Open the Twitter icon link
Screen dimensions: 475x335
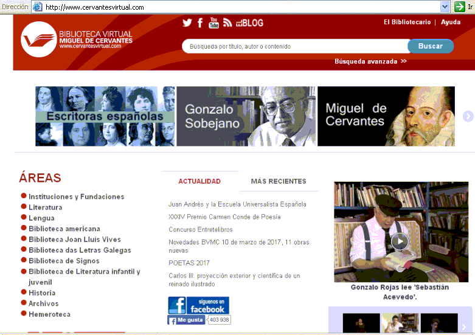(x=187, y=22)
